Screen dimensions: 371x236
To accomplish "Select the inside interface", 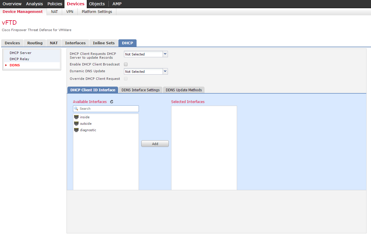I will click(x=106, y=117).
